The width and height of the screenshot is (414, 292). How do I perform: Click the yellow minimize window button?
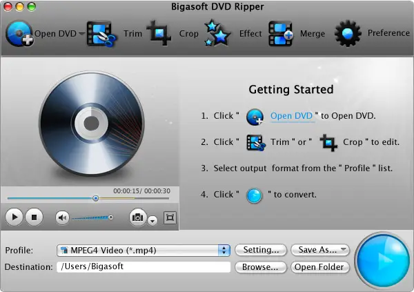(20, 7)
